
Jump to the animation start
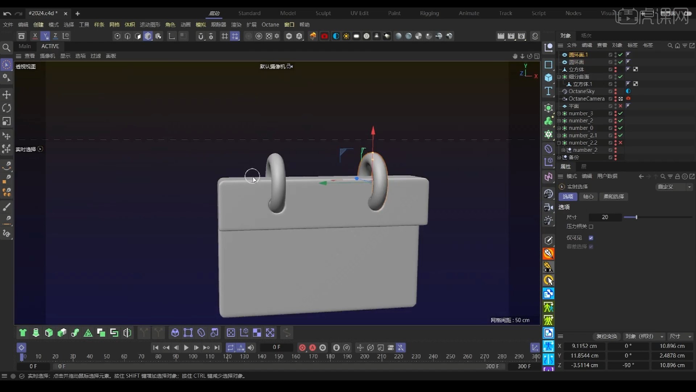(x=156, y=348)
